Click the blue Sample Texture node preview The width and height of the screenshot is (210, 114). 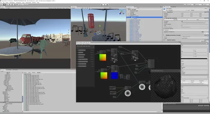click(115, 76)
